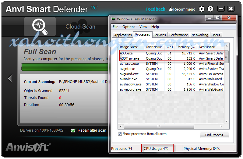Sort by Memory column header

(186, 47)
